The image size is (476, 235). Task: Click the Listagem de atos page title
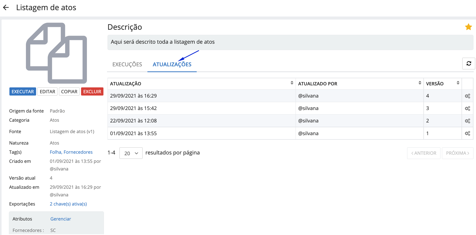[x=46, y=8]
